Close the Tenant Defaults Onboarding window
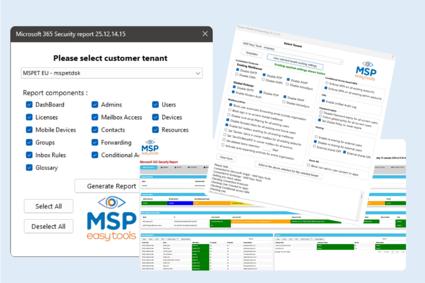This screenshot has width=425, height=283. pyautogui.click(x=393, y=57)
